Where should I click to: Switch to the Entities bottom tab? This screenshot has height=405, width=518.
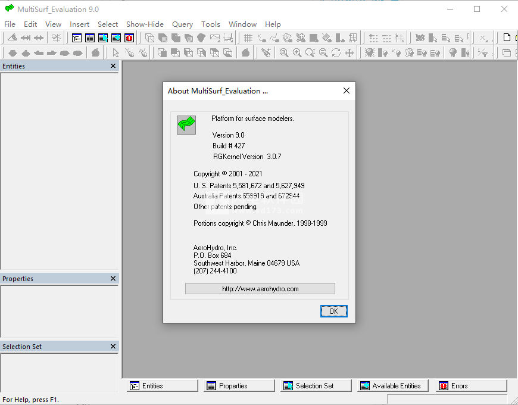[163, 385]
